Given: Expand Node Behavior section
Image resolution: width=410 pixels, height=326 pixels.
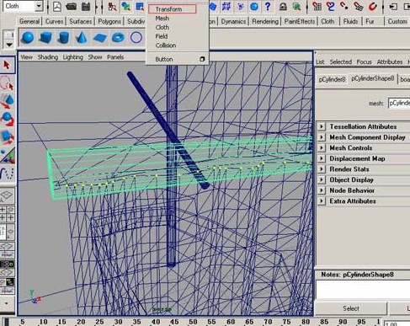Looking at the screenshot, I should click(x=322, y=190).
